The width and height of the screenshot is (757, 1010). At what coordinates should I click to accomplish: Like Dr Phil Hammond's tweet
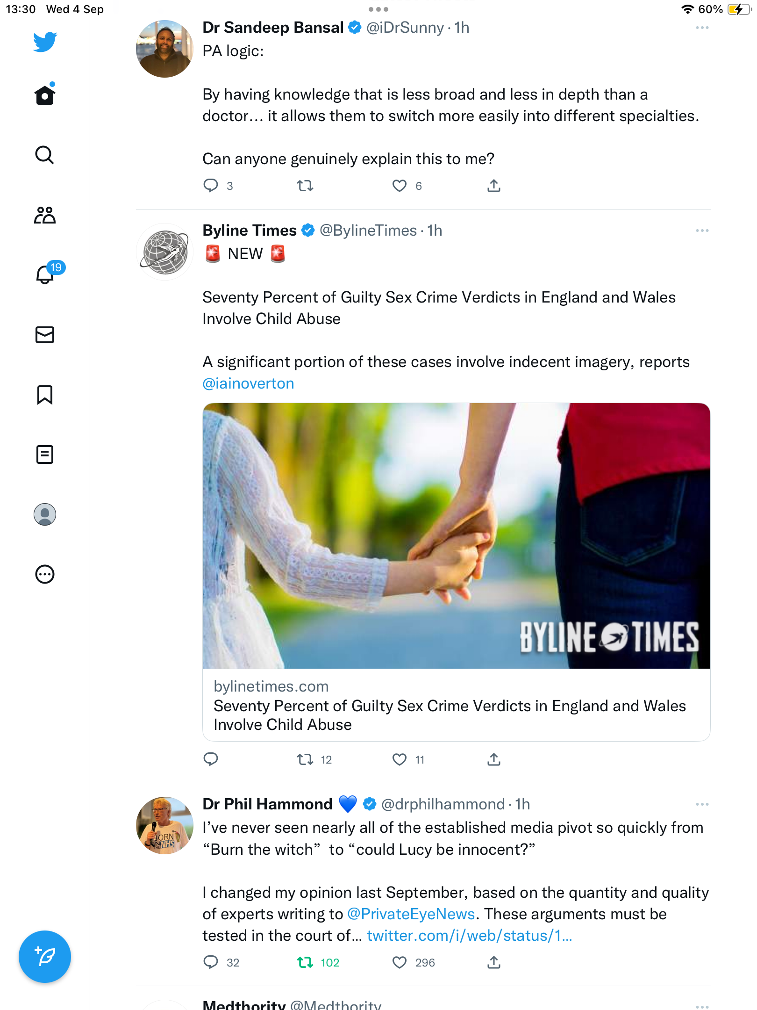pos(399,962)
